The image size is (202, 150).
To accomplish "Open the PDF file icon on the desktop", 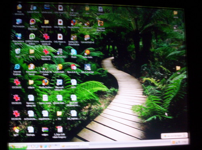I will point(59,129).
